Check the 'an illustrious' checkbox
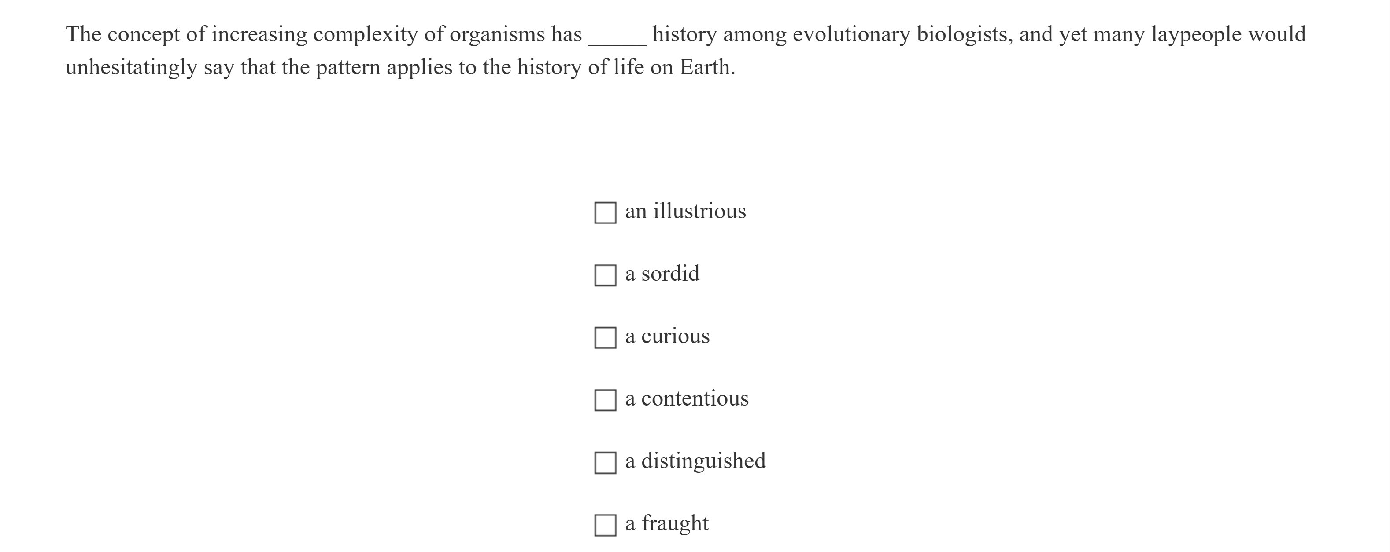The height and width of the screenshot is (552, 1390). [x=605, y=212]
